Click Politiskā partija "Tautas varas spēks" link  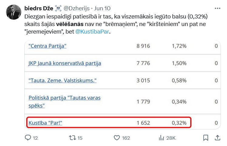pyautogui.click(x=64, y=102)
